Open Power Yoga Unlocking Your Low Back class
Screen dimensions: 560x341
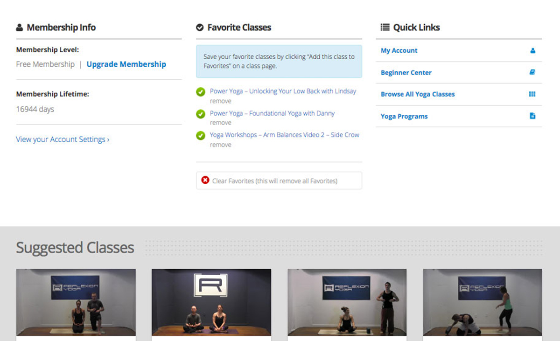coord(283,91)
